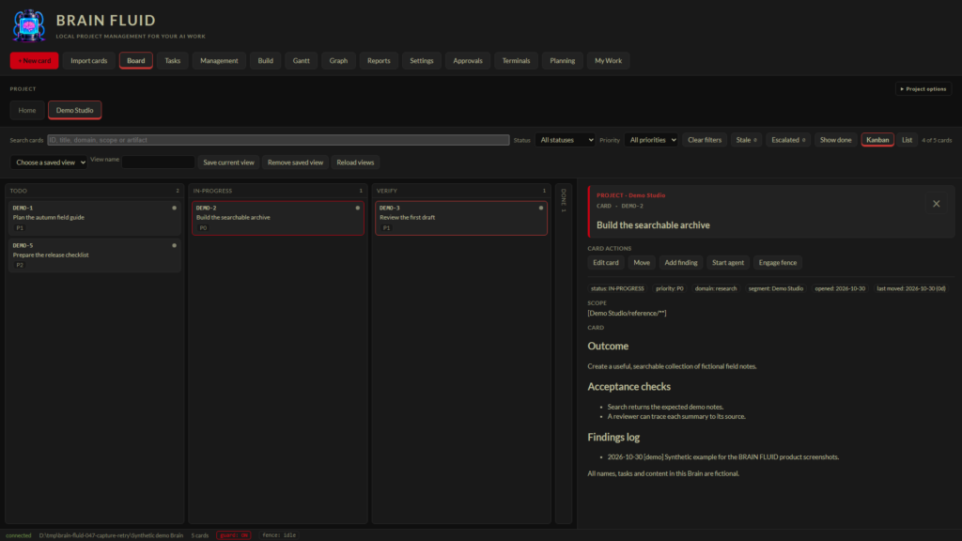Click Reload views
Screen dimensions: 962x541
coord(355,162)
